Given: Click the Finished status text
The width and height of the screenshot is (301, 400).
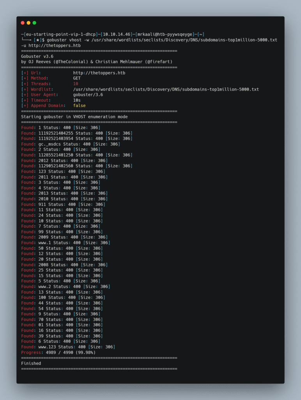Looking at the screenshot, I should (31, 363).
